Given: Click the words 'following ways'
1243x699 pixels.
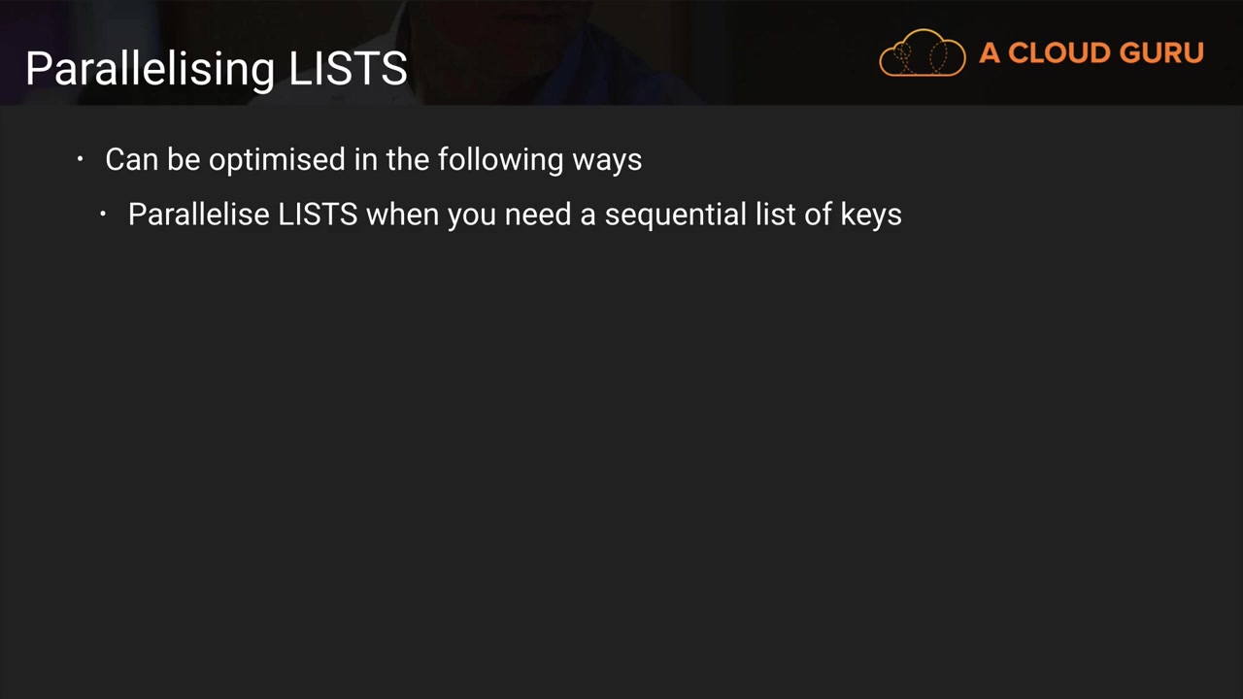Looking at the screenshot, I should point(539,159).
